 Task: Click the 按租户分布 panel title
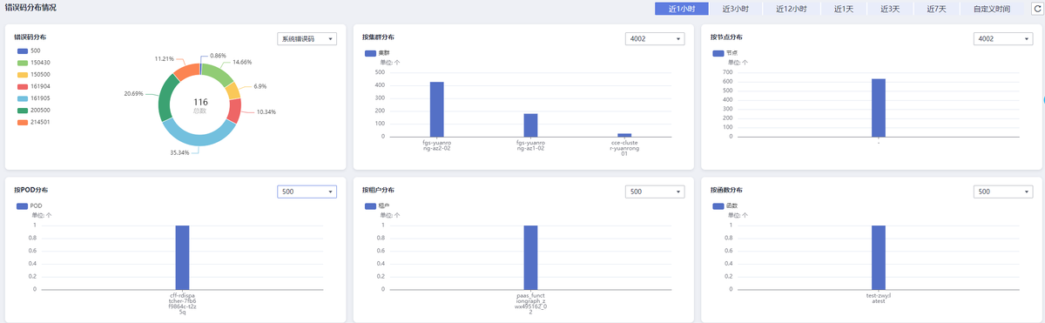coord(379,190)
